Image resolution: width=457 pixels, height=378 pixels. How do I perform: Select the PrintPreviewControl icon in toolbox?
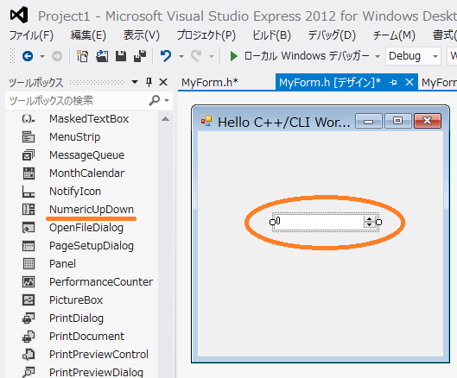coord(29,355)
